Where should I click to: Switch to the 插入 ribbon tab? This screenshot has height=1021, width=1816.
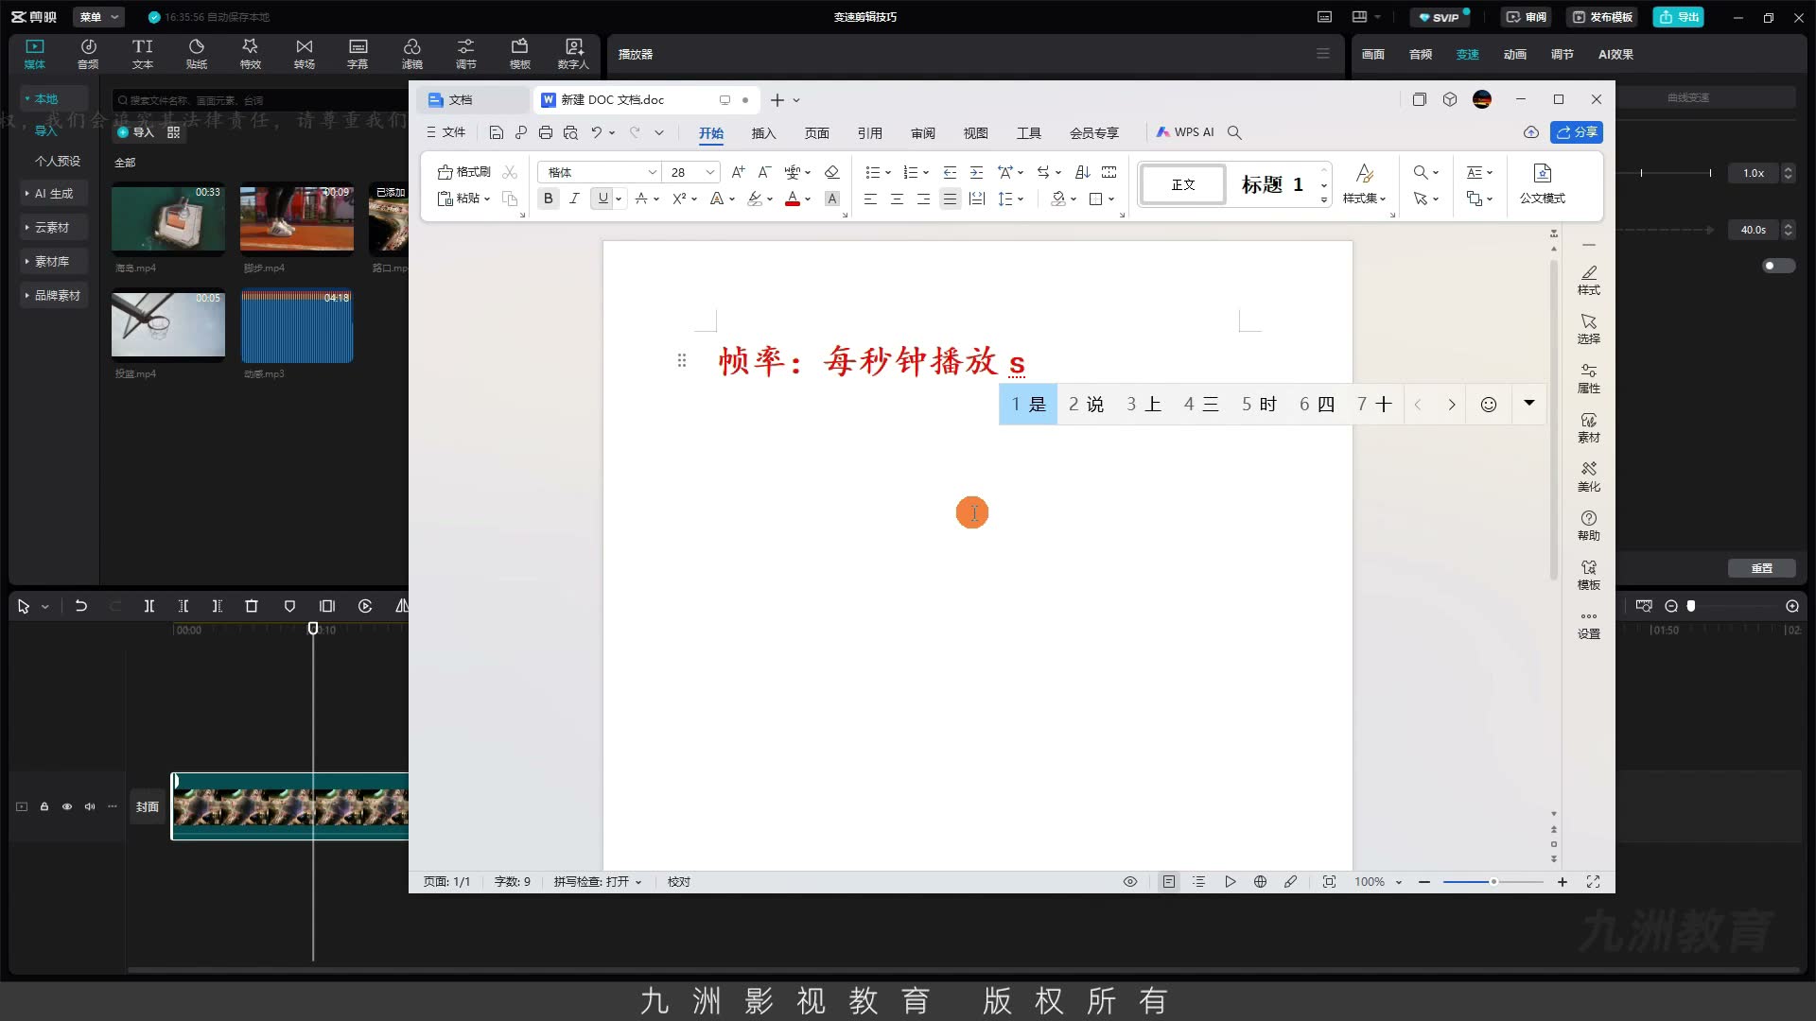point(763,133)
